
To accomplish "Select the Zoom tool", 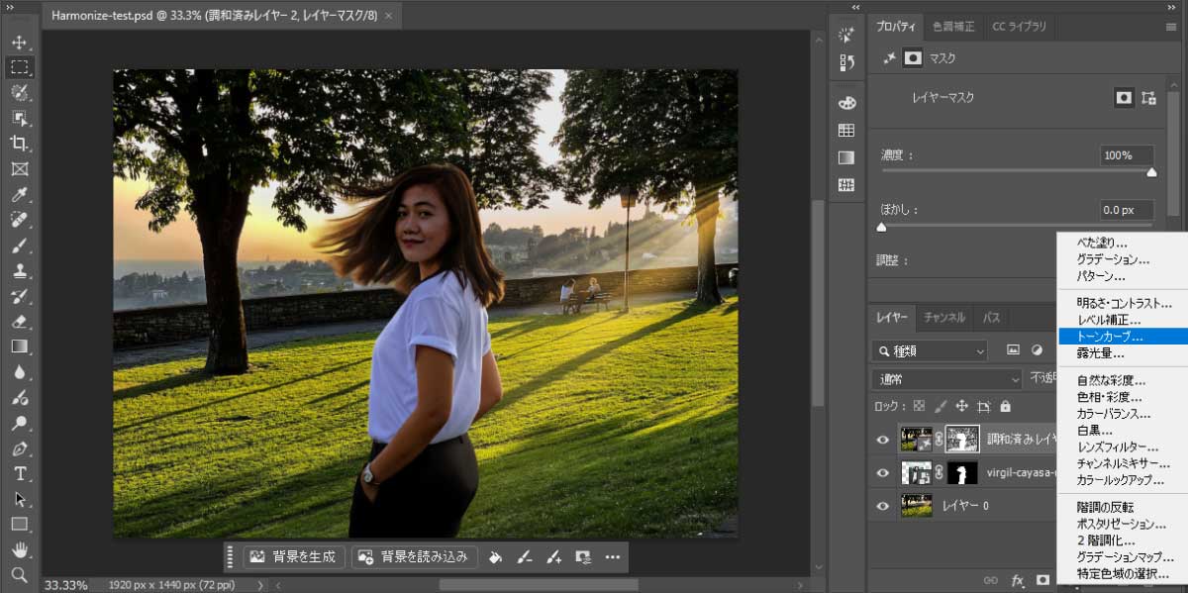I will [x=19, y=574].
